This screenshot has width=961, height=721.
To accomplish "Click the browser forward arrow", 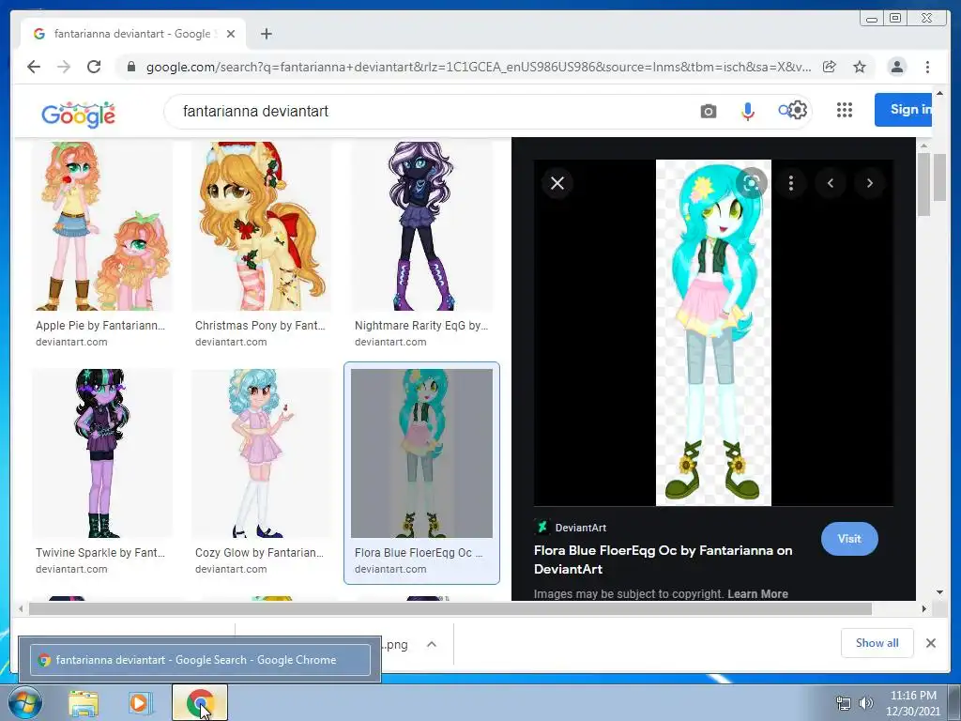I will (x=64, y=67).
